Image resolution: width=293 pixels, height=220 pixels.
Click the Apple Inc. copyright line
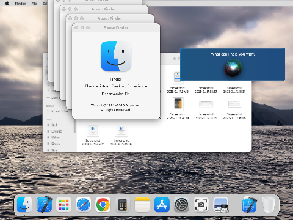(x=116, y=105)
